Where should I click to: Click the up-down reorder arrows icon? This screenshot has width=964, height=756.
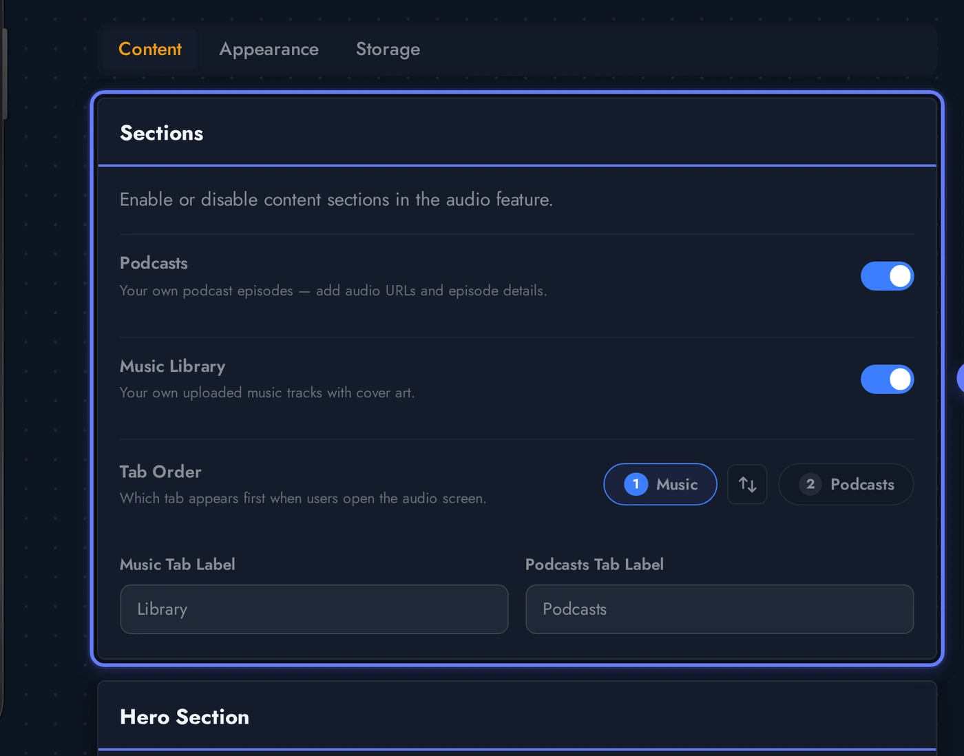(747, 484)
